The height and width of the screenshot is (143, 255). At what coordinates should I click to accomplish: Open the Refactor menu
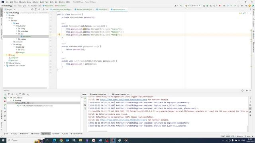35,2
